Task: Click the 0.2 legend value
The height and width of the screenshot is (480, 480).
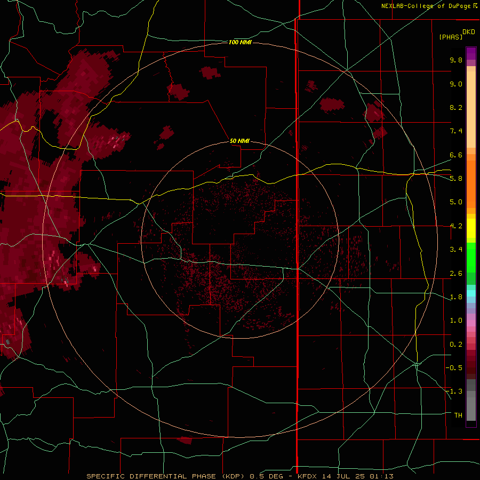Action: pyautogui.click(x=456, y=345)
